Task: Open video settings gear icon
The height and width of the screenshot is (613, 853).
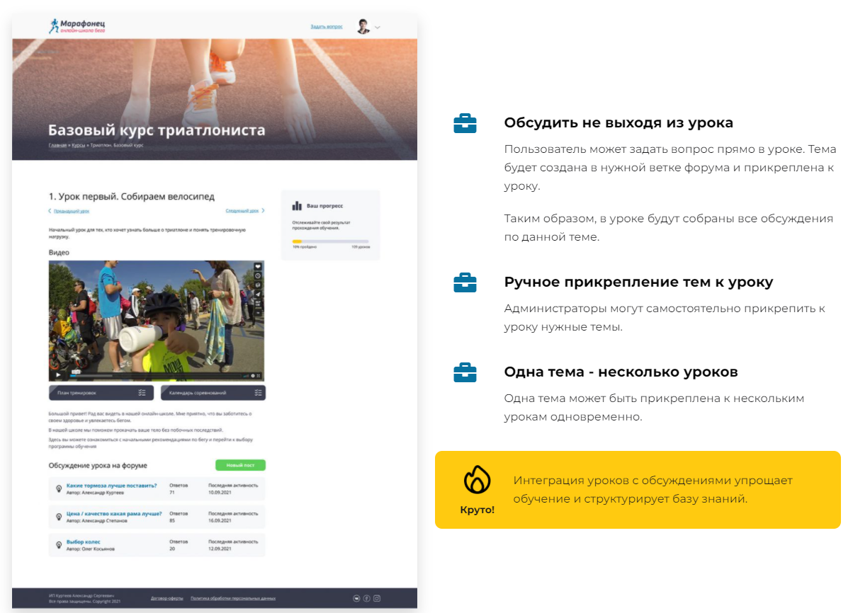Action: pos(253,375)
